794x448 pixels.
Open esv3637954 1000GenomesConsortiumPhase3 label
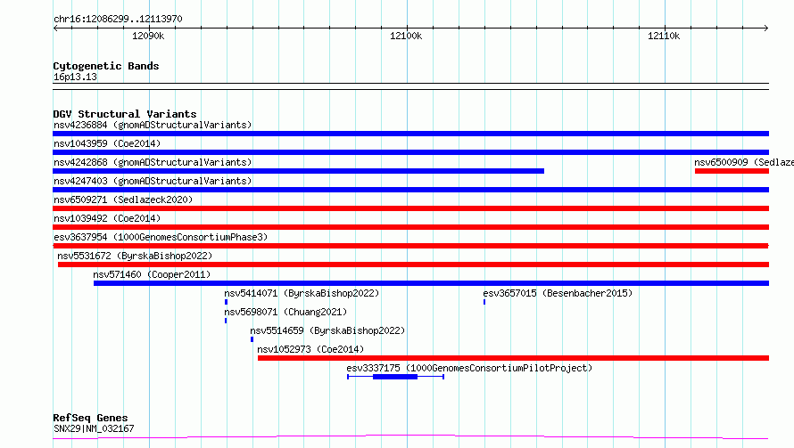pyautogui.click(x=161, y=237)
